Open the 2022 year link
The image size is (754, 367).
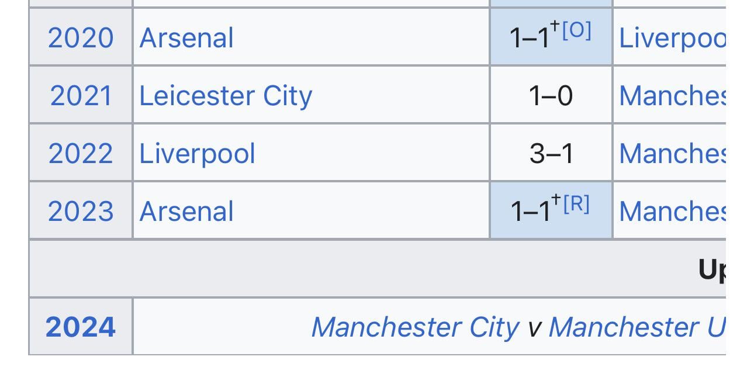81,153
